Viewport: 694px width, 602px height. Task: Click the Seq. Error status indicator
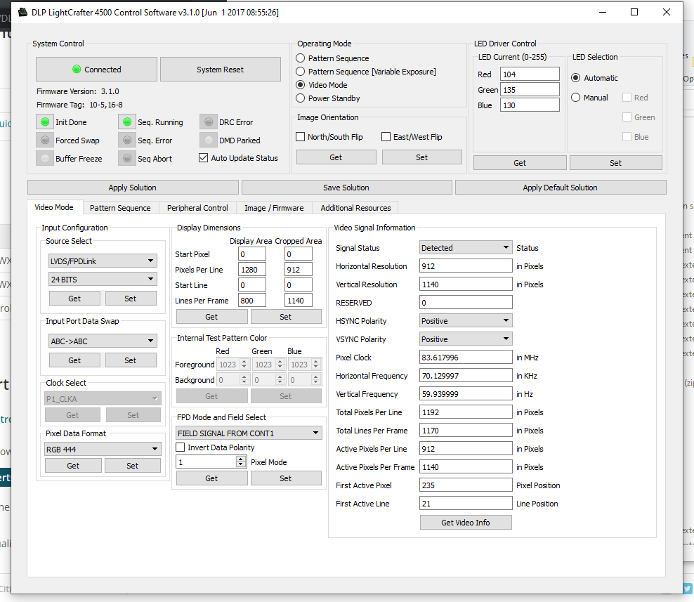(x=127, y=140)
